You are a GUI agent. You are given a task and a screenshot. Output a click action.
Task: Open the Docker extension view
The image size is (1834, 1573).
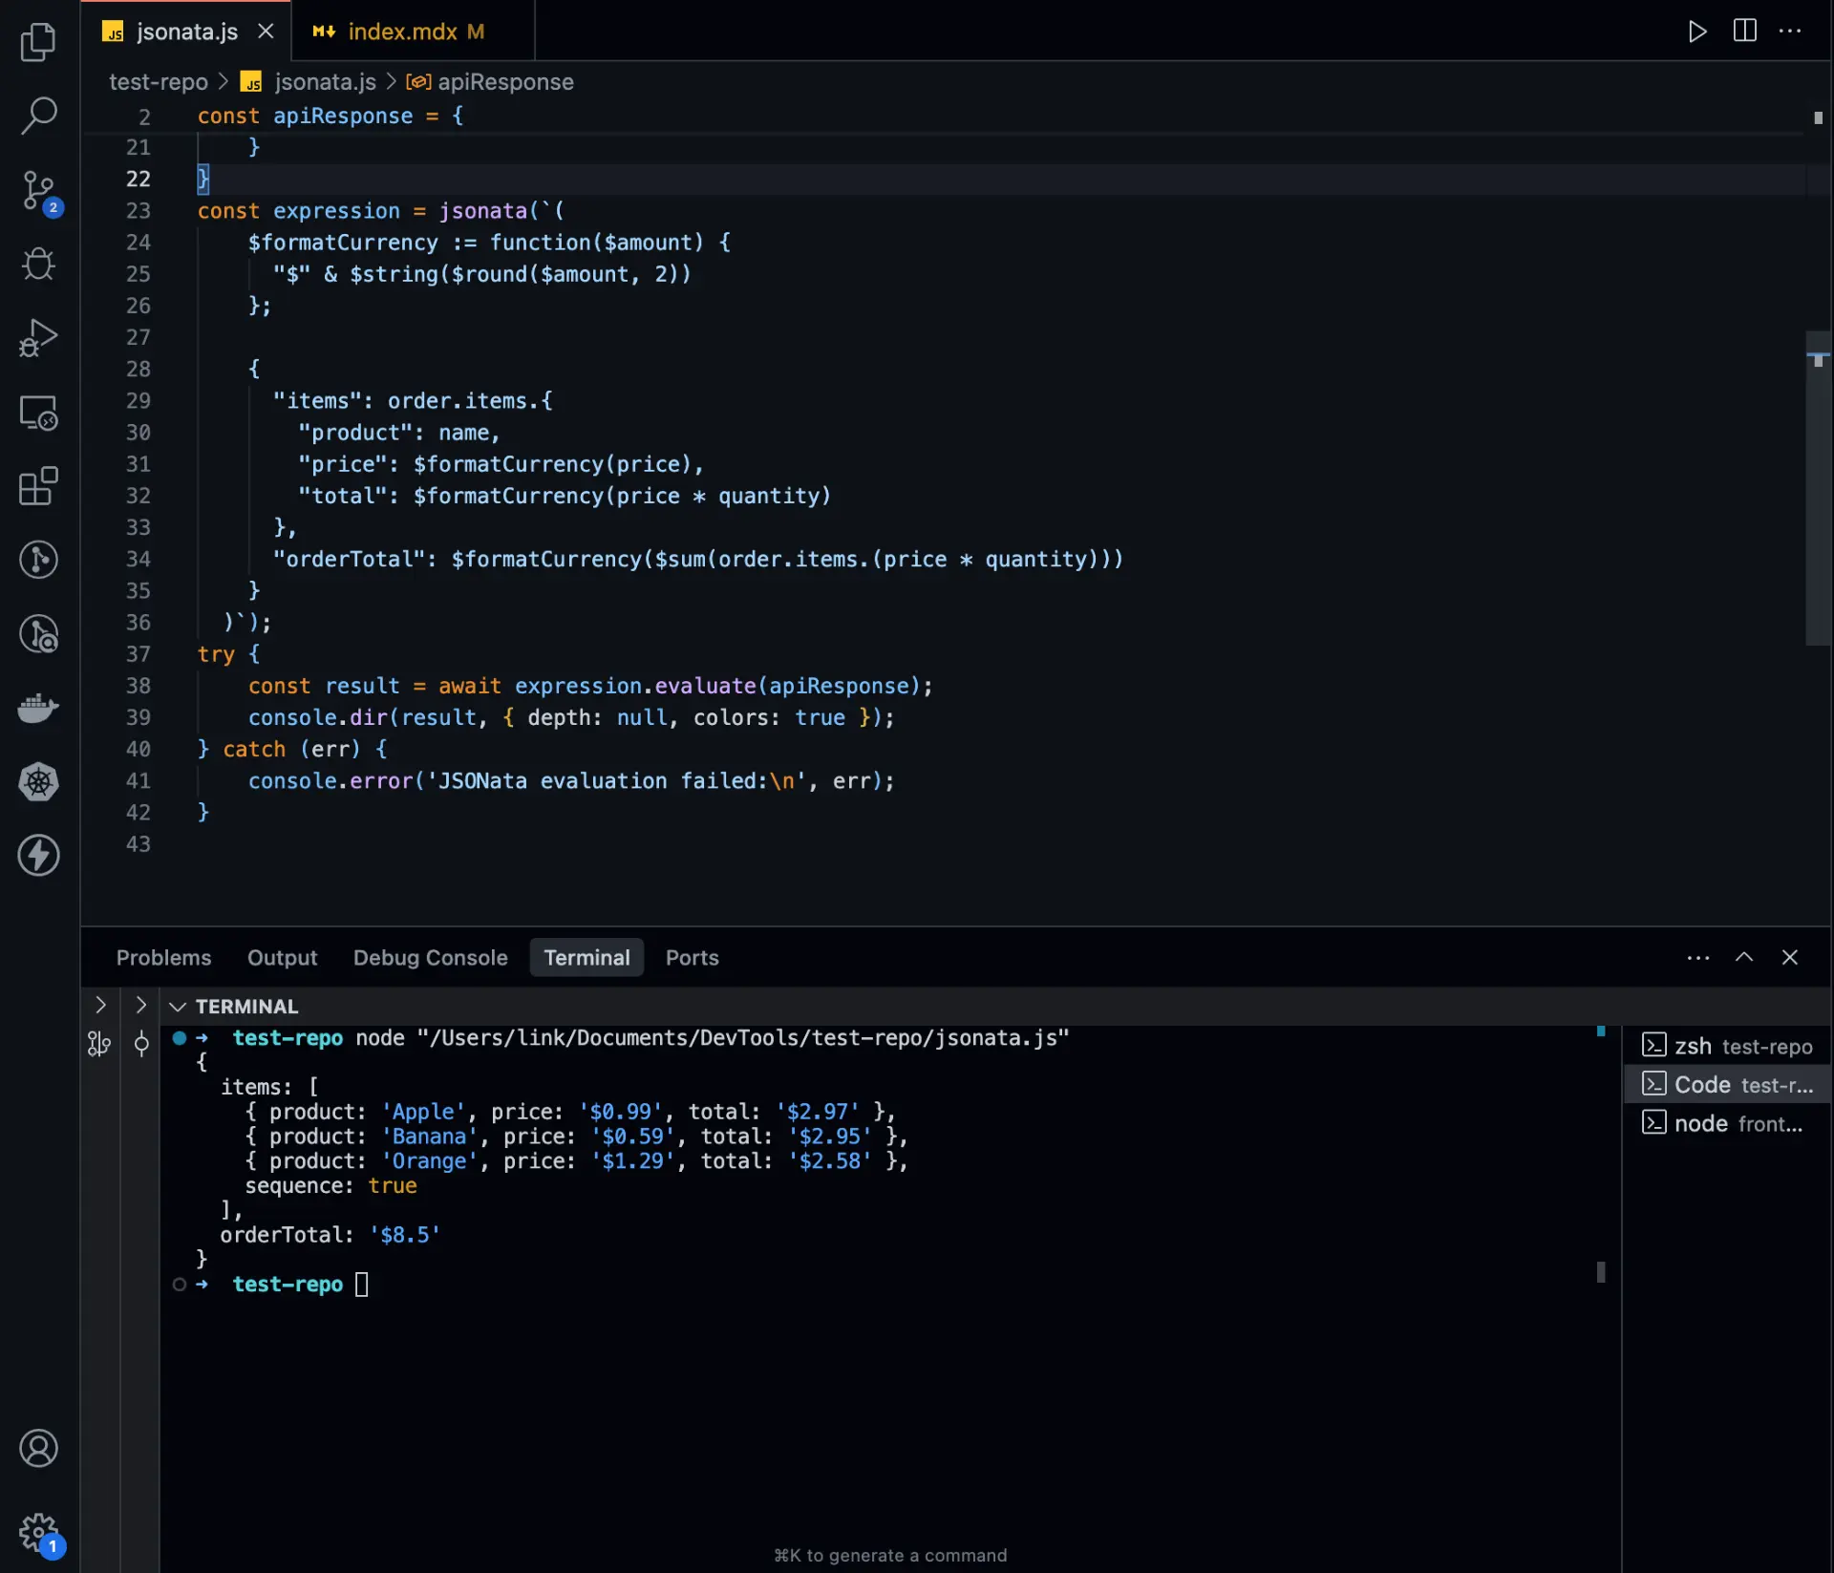pyautogui.click(x=38, y=708)
